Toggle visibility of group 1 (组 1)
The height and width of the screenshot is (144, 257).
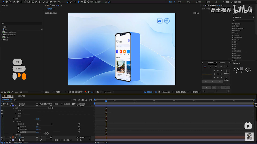click(2, 116)
